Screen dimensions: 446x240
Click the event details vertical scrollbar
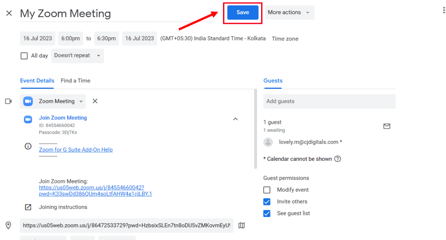click(x=255, y=129)
